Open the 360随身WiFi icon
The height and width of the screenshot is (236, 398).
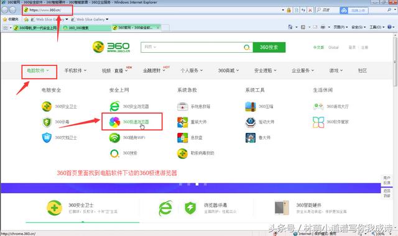pyautogui.click(x=114, y=138)
